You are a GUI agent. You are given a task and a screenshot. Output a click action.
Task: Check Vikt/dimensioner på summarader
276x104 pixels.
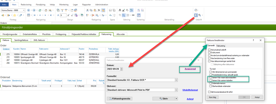[x=211, y=72]
